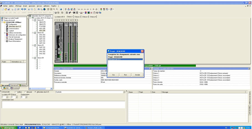Click the horizontal scrollbar of I/O tree
252x129 pixels.
pos(41,89)
